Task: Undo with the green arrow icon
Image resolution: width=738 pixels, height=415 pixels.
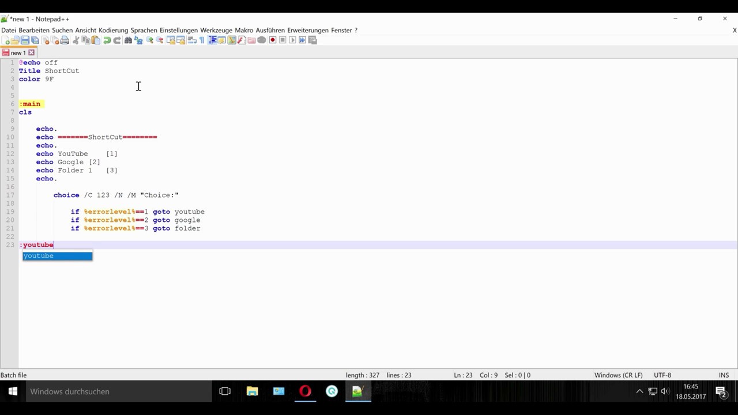Action: [107, 40]
